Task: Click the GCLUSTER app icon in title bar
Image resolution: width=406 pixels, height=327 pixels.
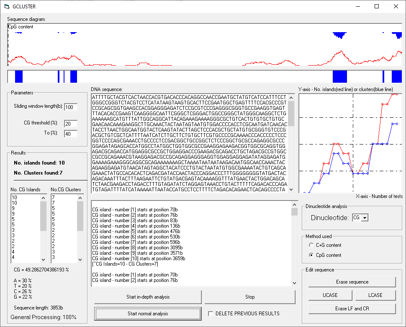Action: tap(7, 6)
